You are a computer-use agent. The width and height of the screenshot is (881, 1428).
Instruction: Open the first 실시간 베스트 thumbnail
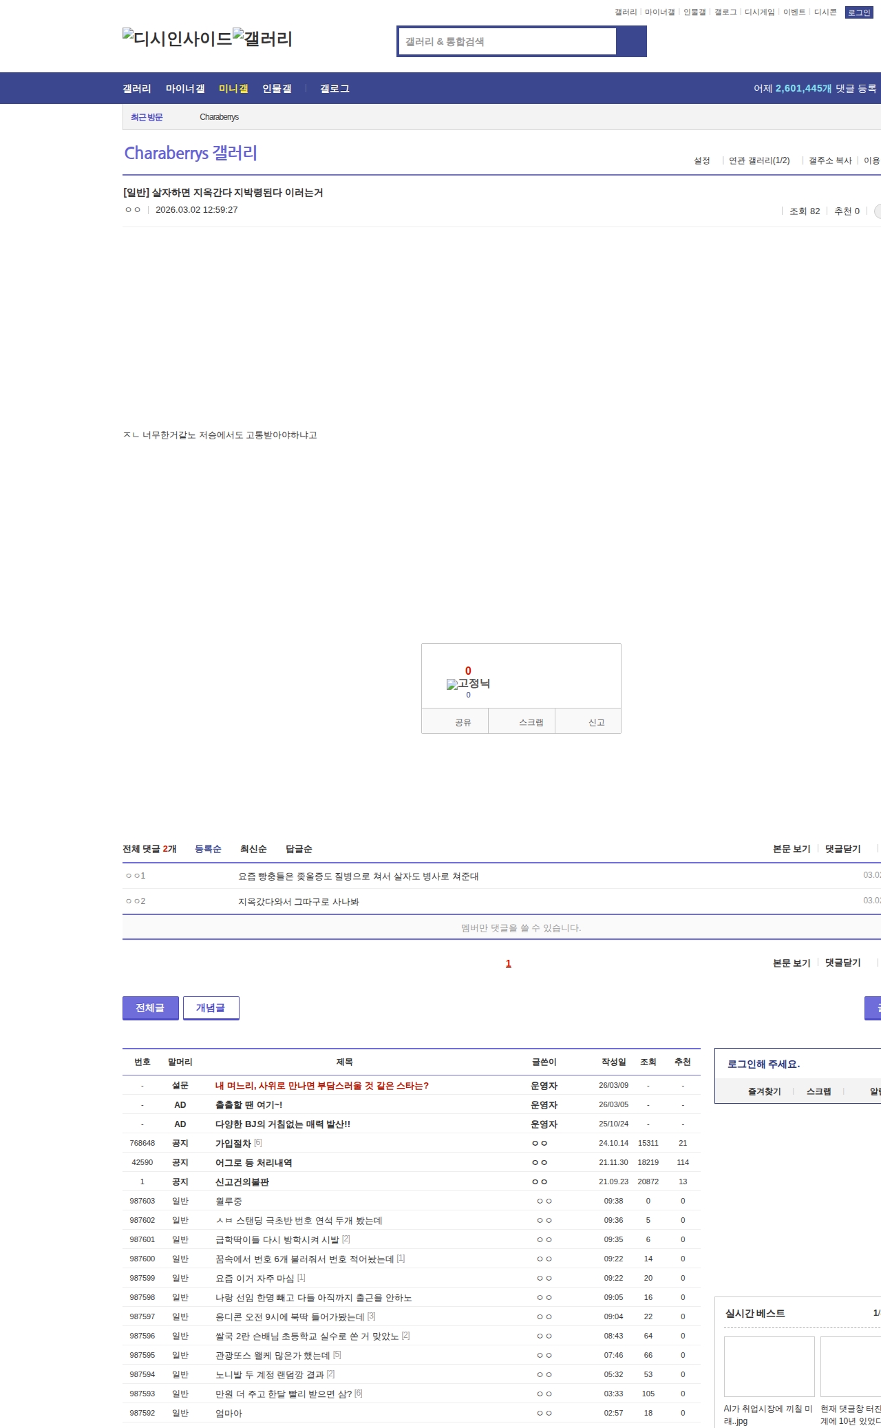[x=769, y=1367]
